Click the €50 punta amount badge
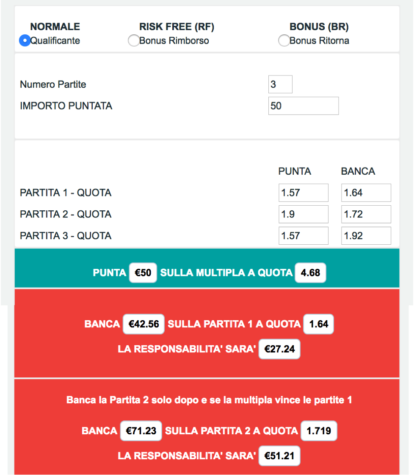Screen dimensions: 414x475 coord(143,273)
